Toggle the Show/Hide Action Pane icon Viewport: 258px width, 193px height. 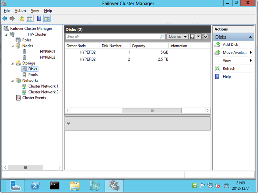coord(47,18)
